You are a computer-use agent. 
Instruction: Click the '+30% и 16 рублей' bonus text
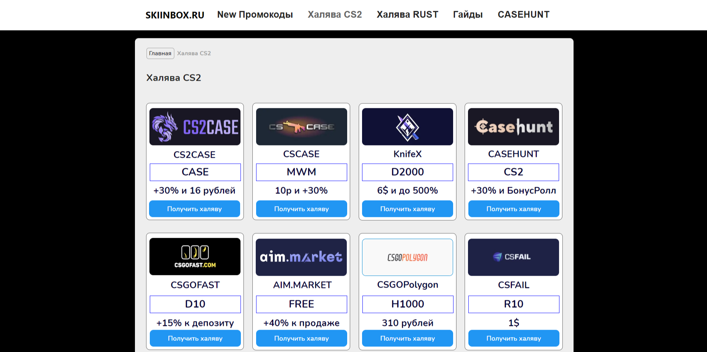pyautogui.click(x=194, y=191)
